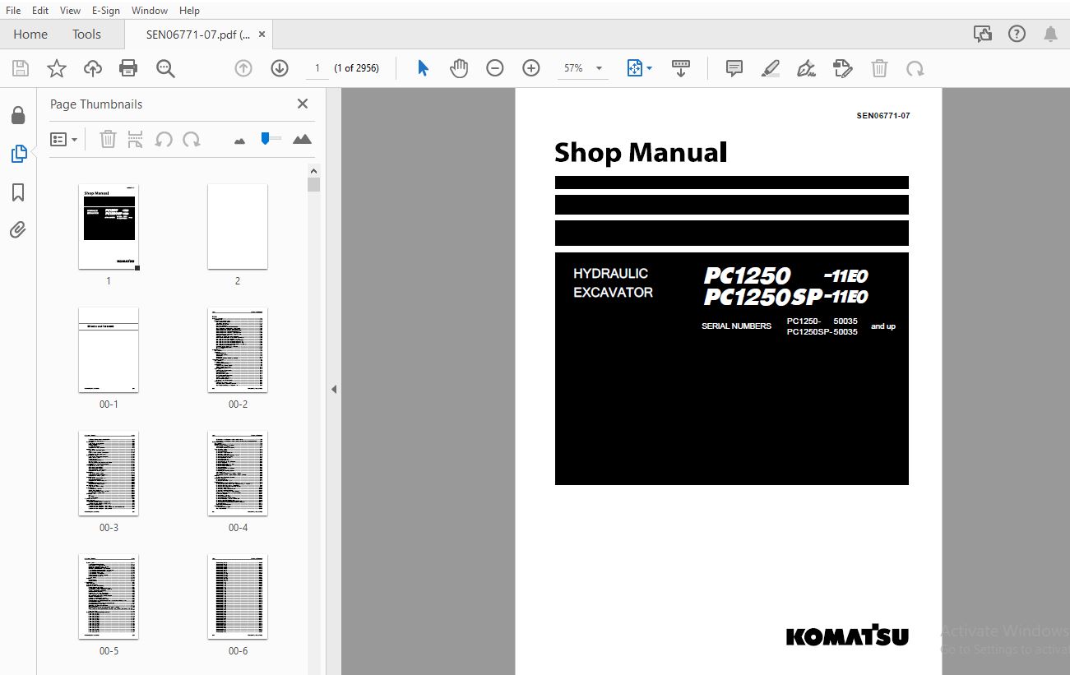Viewport: 1070px width, 675px height.
Task: Click the toolbar Delete trash icon
Action: coord(879,68)
